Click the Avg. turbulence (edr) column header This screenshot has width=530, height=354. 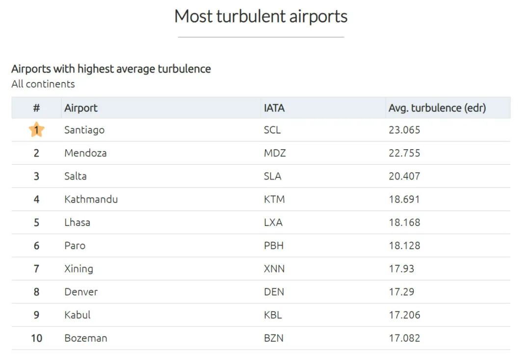(x=437, y=108)
